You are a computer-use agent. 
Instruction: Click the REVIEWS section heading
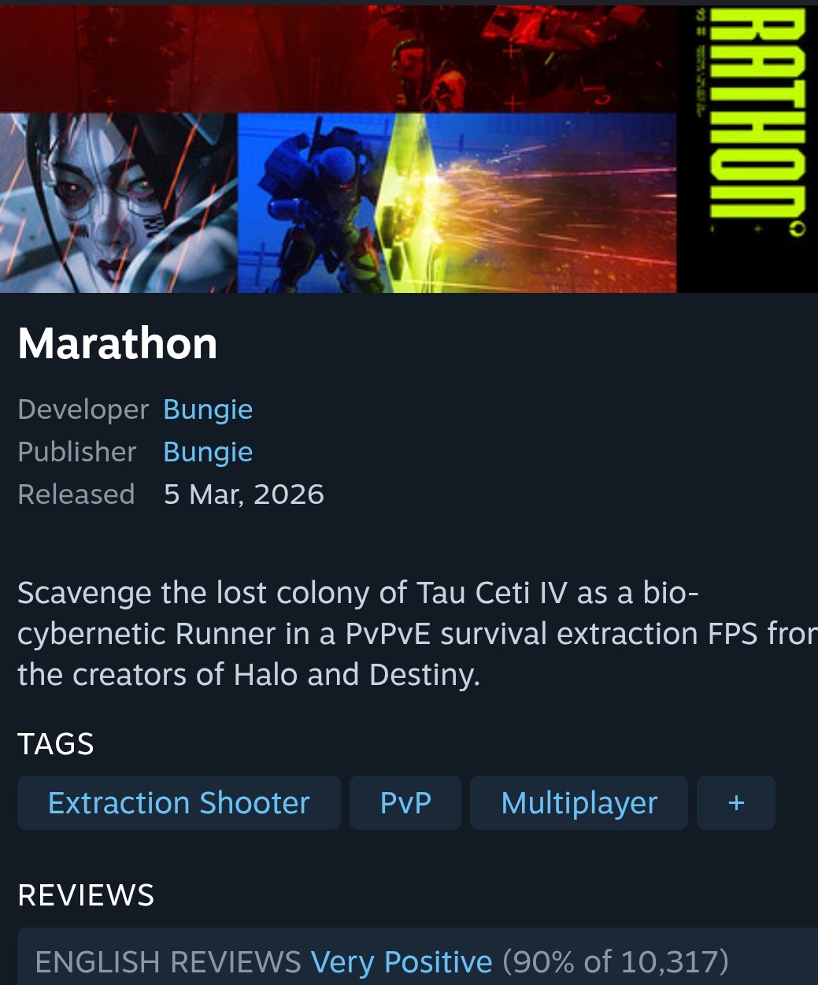86,895
